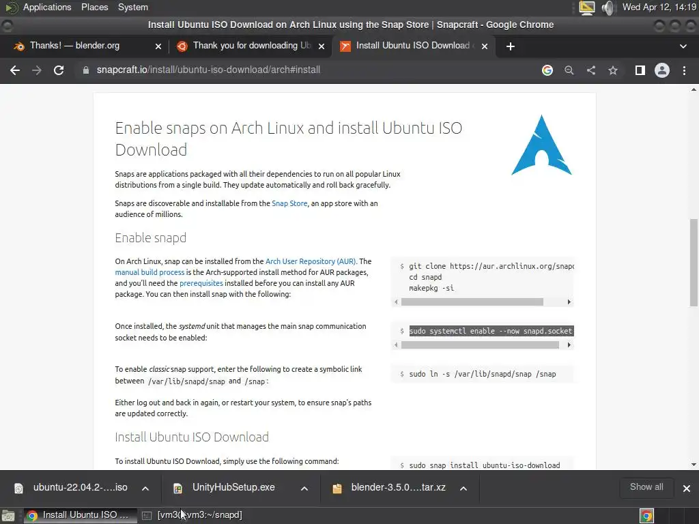Open the manual build process link

pyautogui.click(x=149, y=272)
